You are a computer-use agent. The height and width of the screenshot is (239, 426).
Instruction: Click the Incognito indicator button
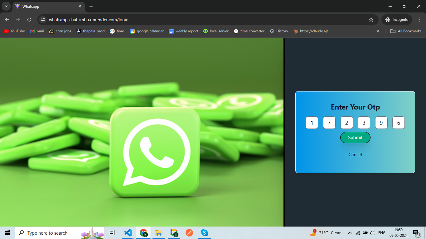point(397,20)
